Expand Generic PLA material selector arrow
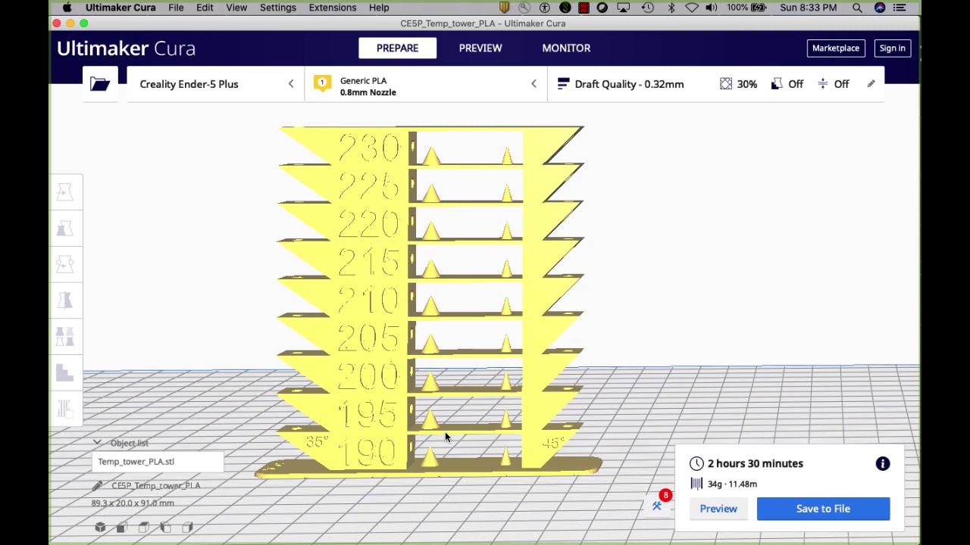This screenshot has width=970, height=545. coord(533,84)
